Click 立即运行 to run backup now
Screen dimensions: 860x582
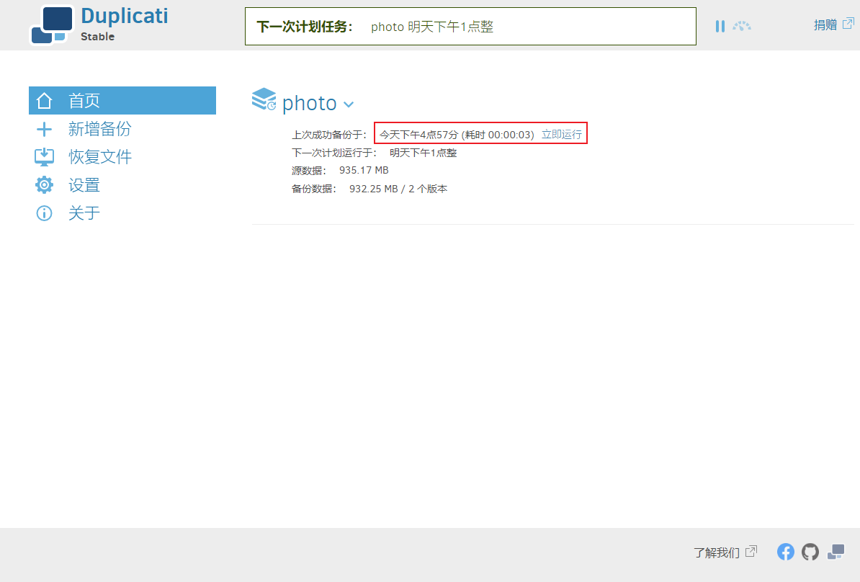562,135
